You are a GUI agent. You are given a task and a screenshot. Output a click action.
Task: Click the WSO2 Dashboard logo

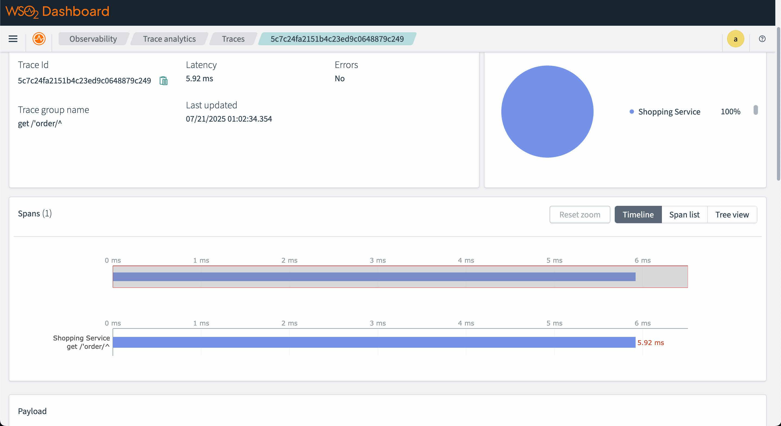pyautogui.click(x=57, y=12)
